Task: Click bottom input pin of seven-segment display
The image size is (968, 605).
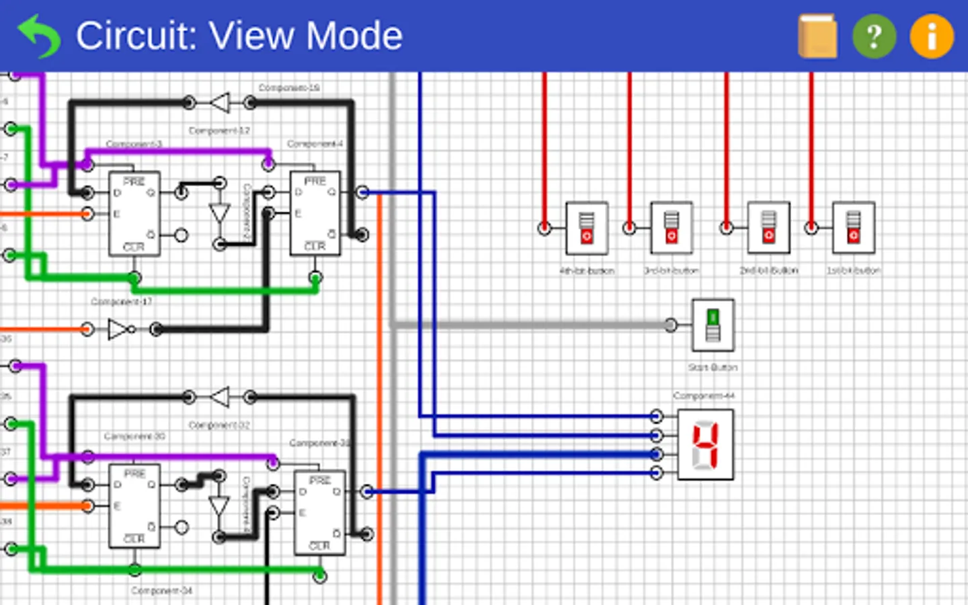Action: click(x=657, y=473)
